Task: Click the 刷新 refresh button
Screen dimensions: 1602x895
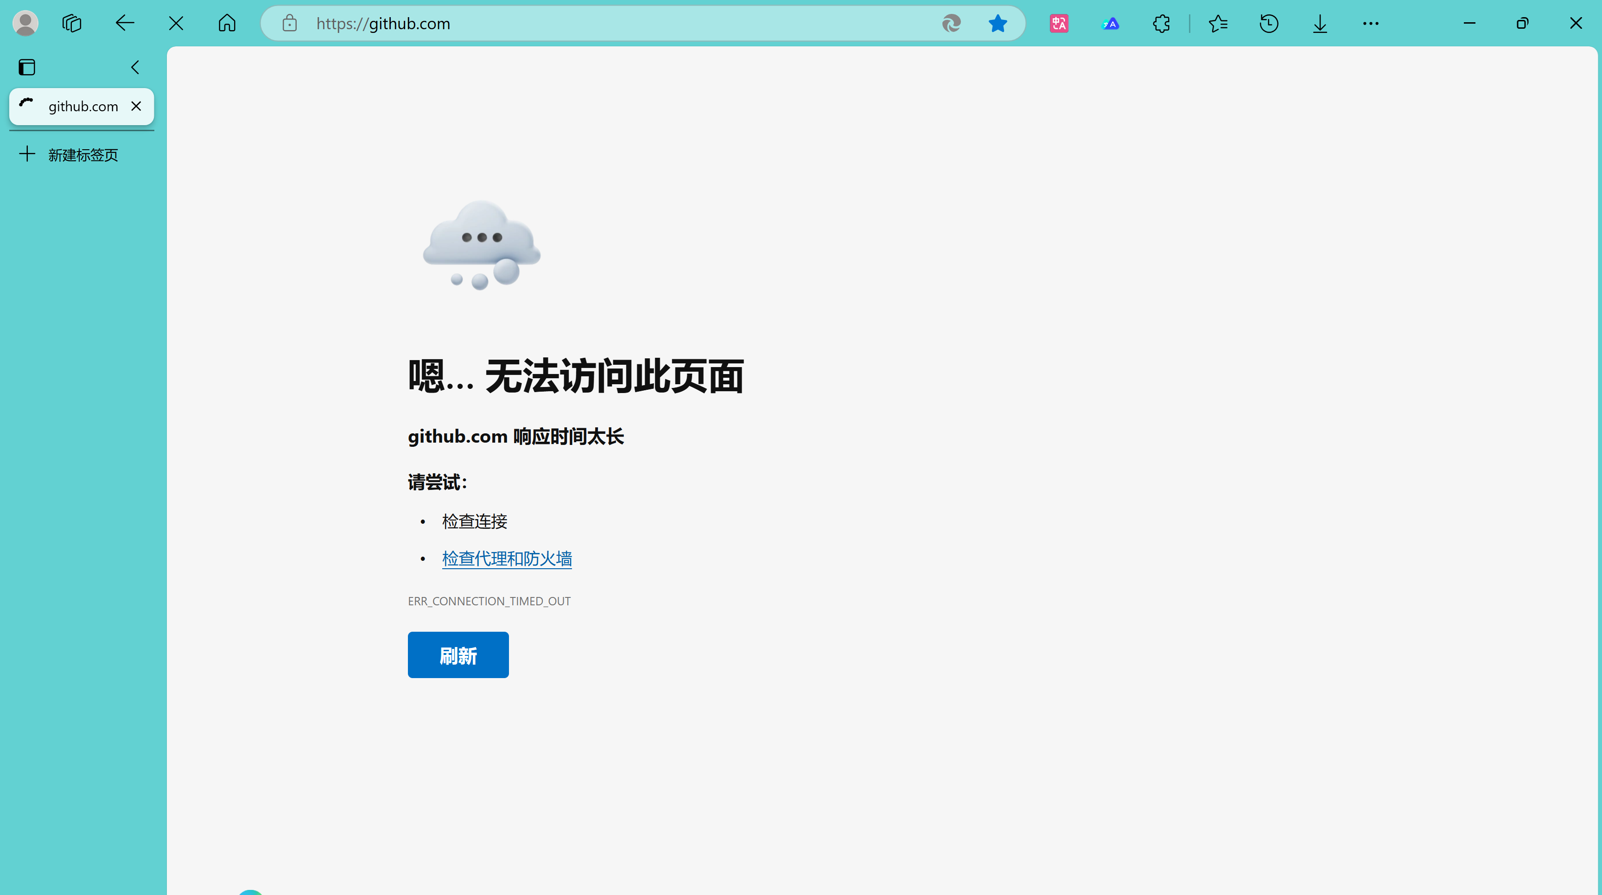Action: coord(458,655)
